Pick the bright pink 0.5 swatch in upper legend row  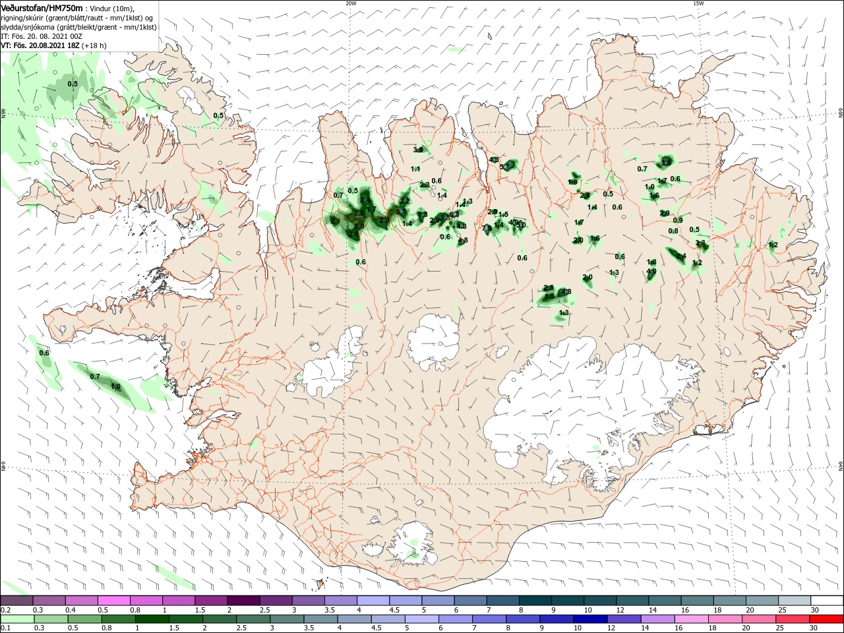tap(113, 601)
